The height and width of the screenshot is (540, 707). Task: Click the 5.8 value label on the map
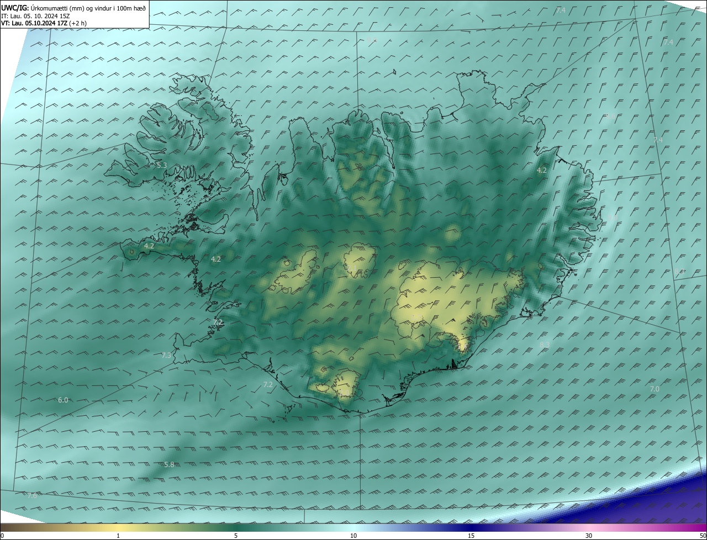pos(169,464)
